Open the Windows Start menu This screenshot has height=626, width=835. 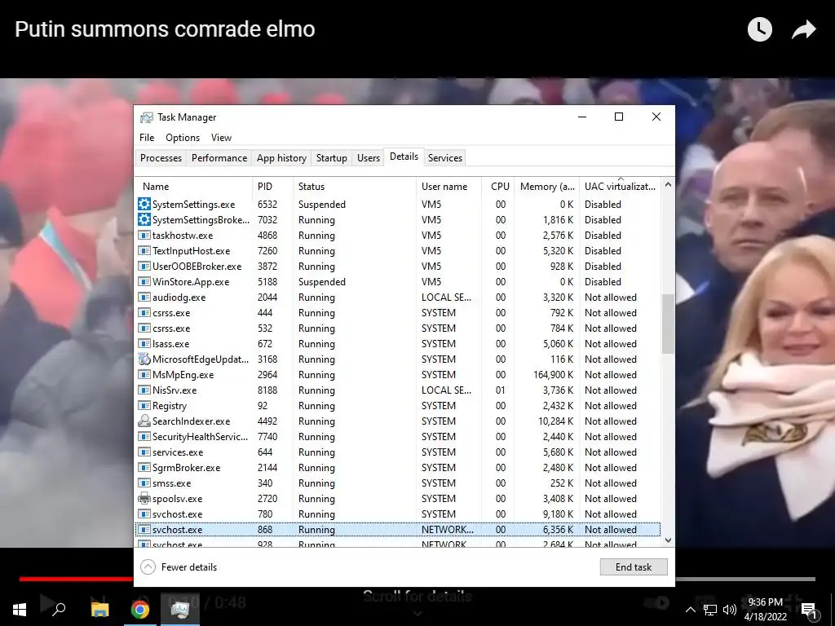20,610
